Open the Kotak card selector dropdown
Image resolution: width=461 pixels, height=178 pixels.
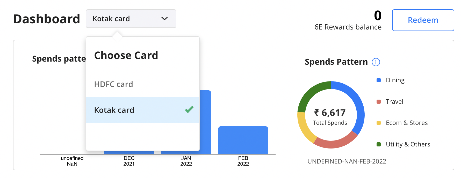pos(131,19)
